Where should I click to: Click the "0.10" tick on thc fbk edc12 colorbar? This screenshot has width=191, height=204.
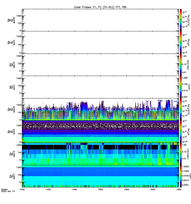click(x=184, y=152)
